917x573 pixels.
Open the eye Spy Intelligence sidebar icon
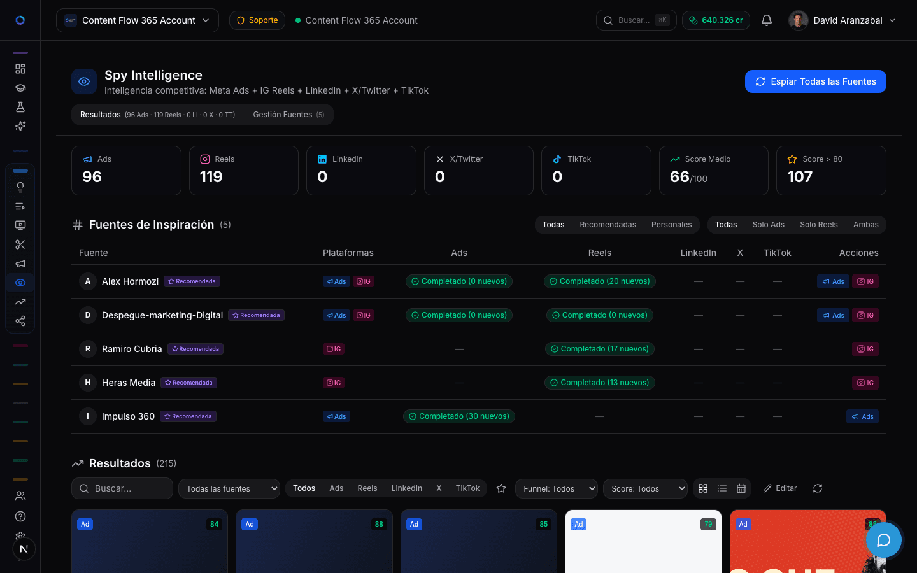click(20, 283)
